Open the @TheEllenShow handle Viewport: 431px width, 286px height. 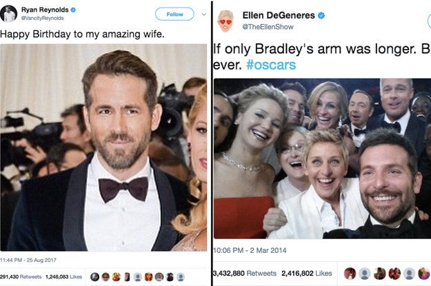[x=268, y=27]
